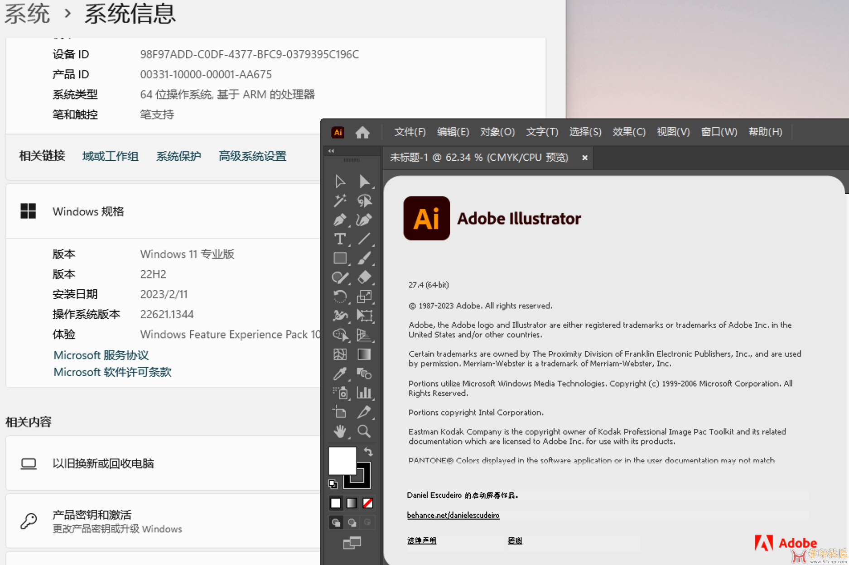Choose the Zoom magnifier tool
The width and height of the screenshot is (849, 565).
(x=364, y=431)
